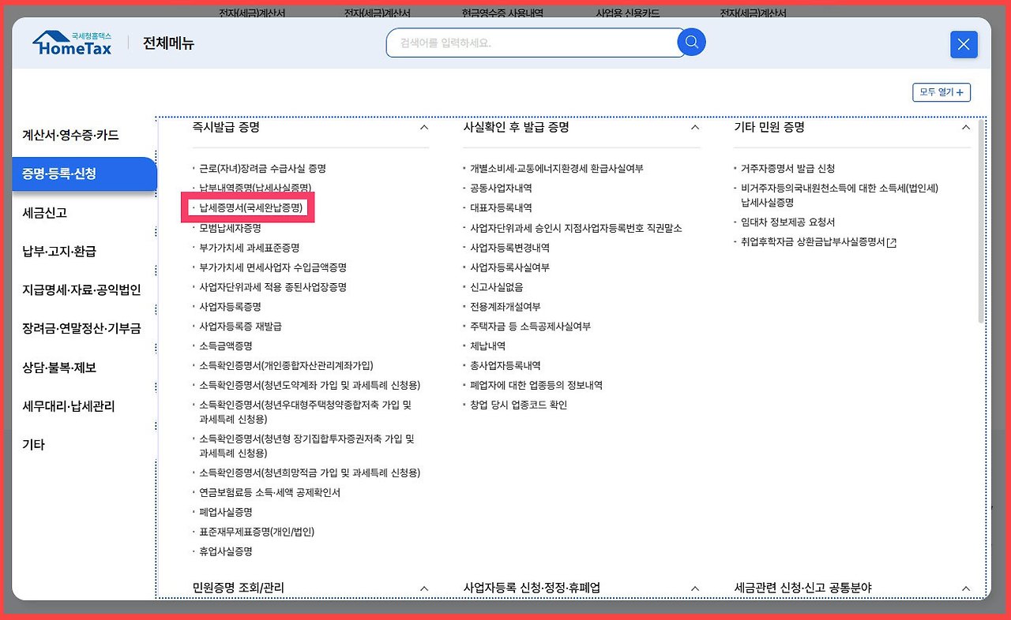Collapse the 기타 민원 증명 section
This screenshot has height=620, width=1011.
tap(965, 126)
